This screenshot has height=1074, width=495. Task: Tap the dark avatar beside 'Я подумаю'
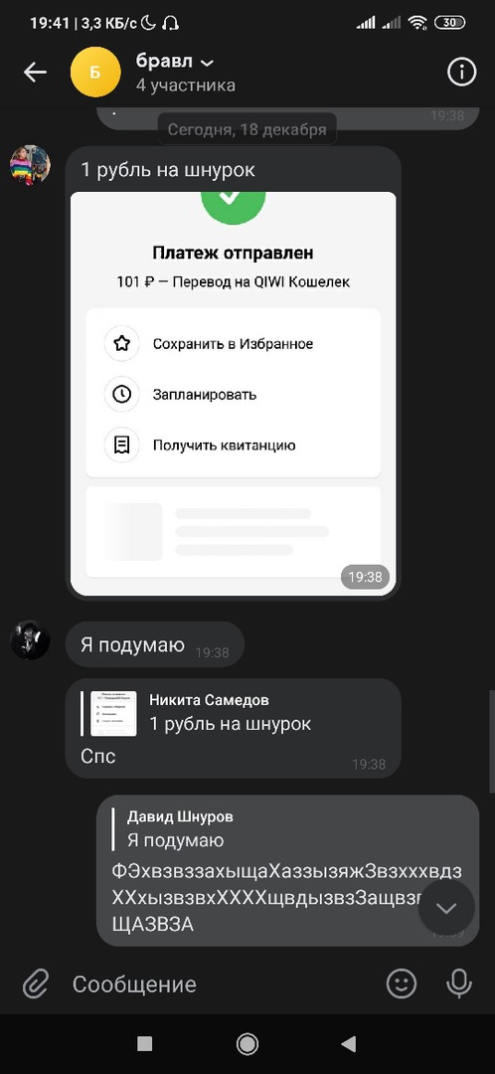tap(30, 640)
